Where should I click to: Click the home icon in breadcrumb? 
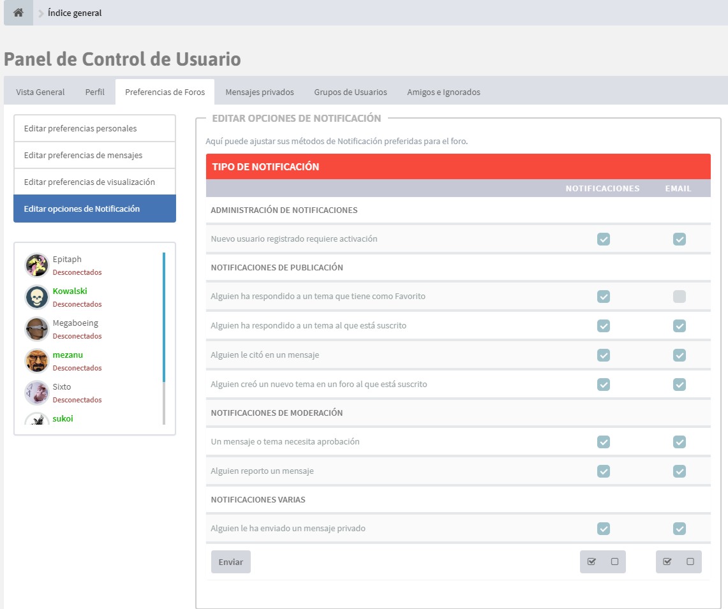[18, 13]
